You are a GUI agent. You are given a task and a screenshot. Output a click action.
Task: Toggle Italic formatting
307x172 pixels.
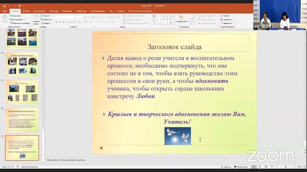(x=59, y=22)
